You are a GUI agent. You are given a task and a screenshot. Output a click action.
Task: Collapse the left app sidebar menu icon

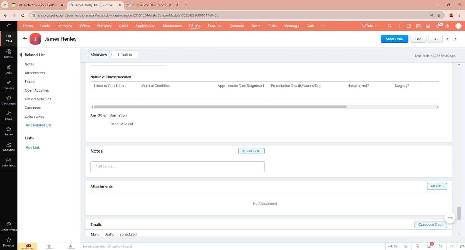9,26
